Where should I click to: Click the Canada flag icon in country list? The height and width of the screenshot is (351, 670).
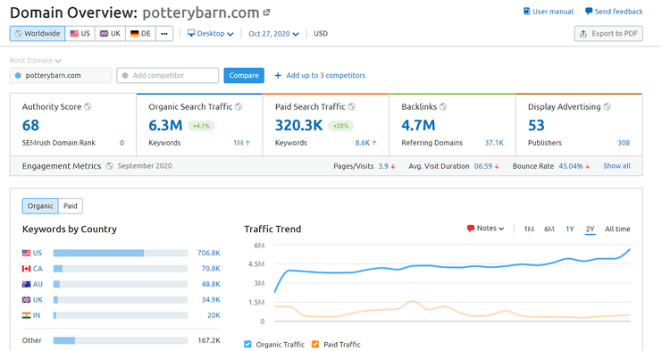click(26, 269)
